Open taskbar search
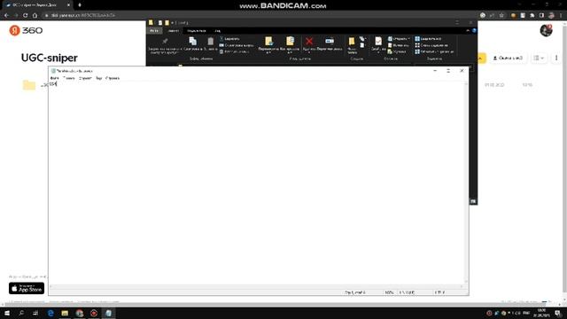The image size is (567, 319). pyautogui.click(x=21, y=313)
